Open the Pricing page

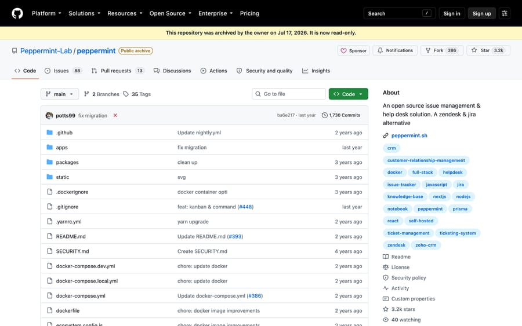[x=249, y=13]
